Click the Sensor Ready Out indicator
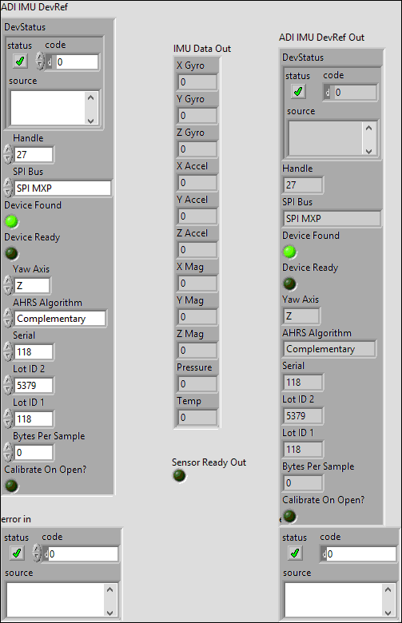402x623 pixels. (179, 475)
